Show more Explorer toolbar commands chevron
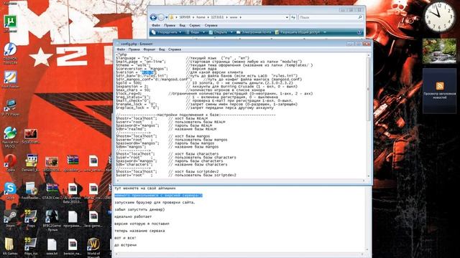The image size is (460, 258). pos(324,32)
